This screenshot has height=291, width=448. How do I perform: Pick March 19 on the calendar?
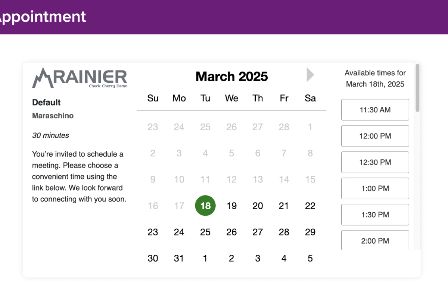pyautogui.click(x=231, y=206)
